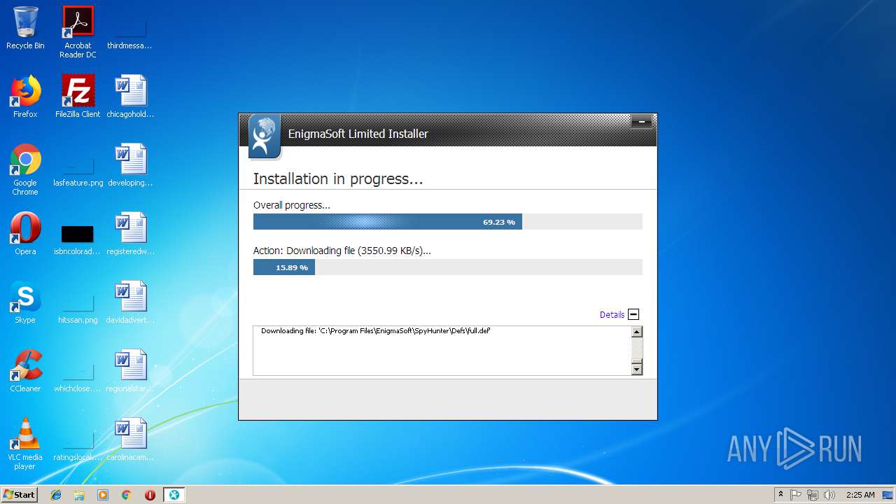
Task: Select regionalstar... Word document
Action: pyautogui.click(x=130, y=371)
